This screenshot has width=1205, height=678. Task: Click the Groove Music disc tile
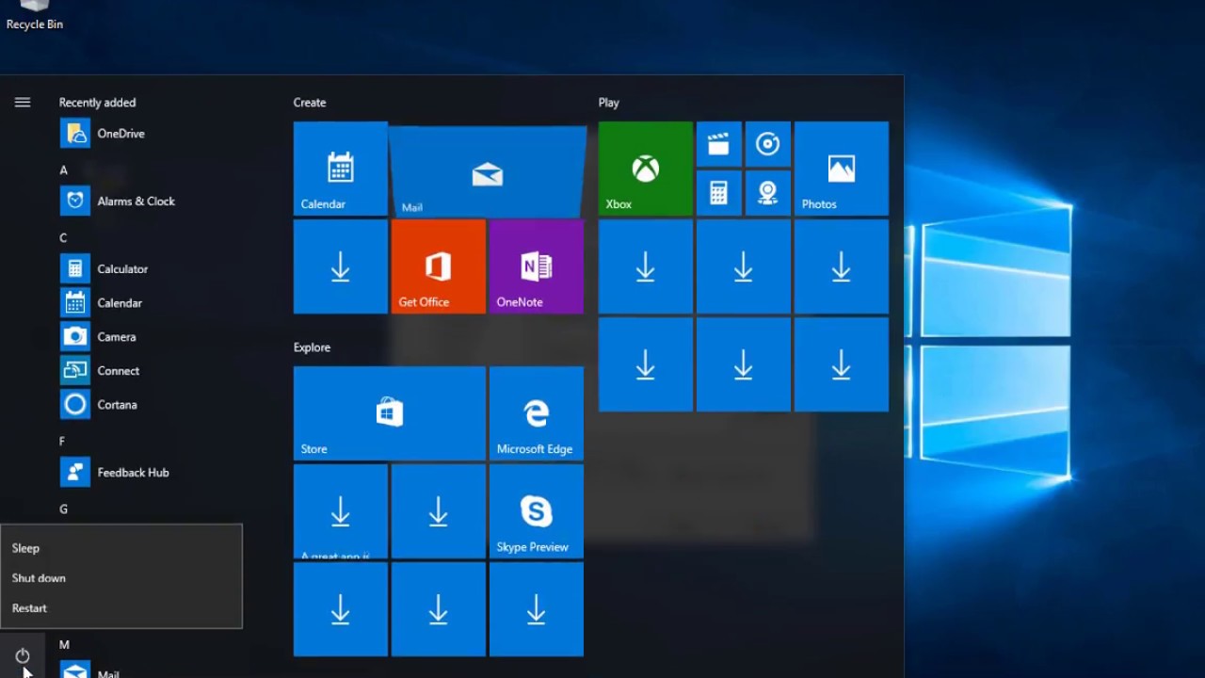(x=768, y=144)
